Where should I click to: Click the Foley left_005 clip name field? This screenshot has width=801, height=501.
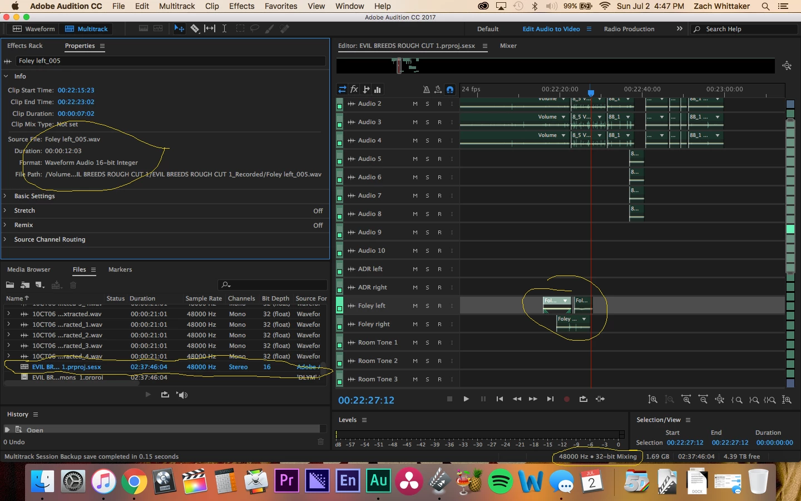170,61
